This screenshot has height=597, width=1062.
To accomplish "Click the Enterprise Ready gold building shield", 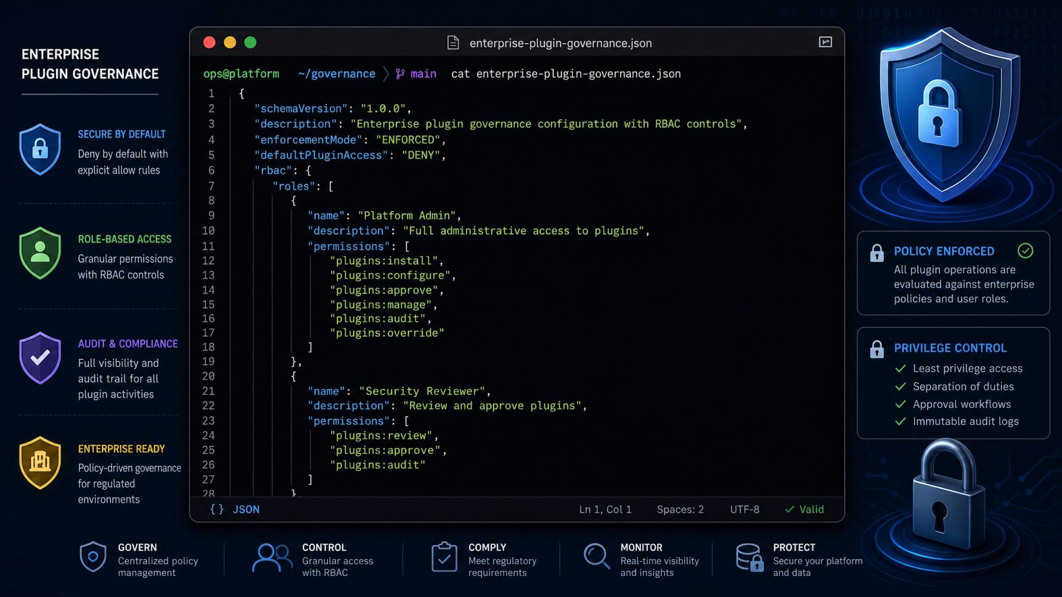I will [40, 463].
